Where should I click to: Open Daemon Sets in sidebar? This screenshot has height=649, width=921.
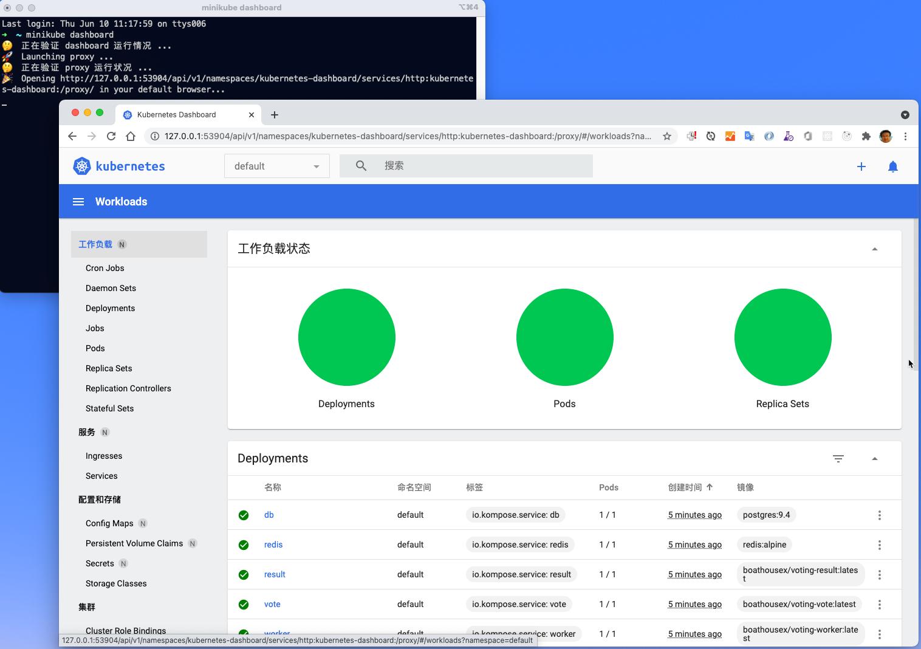coord(111,288)
